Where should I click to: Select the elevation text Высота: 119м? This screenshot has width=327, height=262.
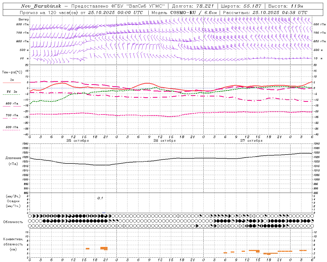[x=286, y=6]
